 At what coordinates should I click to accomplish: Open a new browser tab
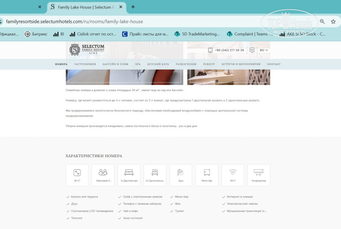click(133, 7)
